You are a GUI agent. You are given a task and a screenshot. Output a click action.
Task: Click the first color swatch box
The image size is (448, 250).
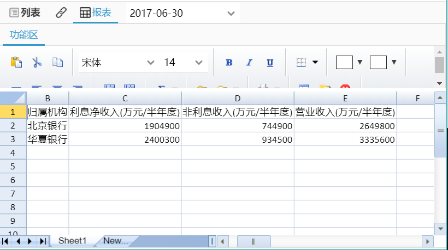[344, 62]
